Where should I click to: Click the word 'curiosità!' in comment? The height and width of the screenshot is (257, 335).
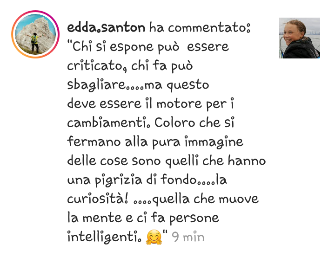click(98, 199)
